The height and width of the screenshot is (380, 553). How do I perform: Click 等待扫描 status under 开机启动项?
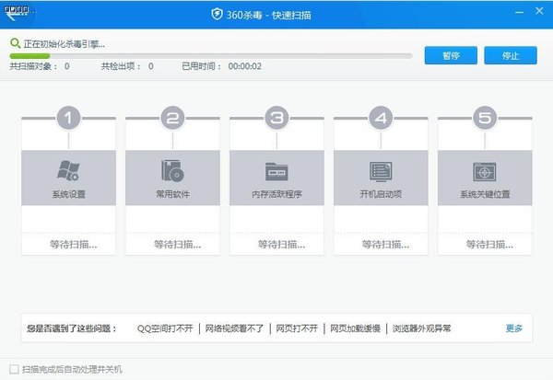coord(385,245)
